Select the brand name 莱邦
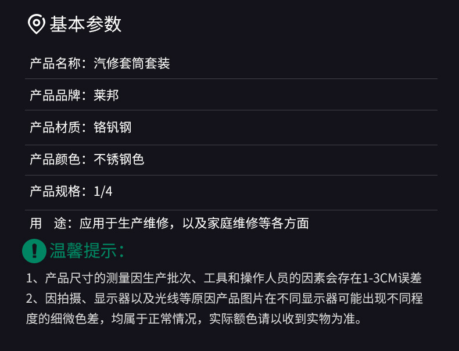459x351 pixels. click(106, 95)
